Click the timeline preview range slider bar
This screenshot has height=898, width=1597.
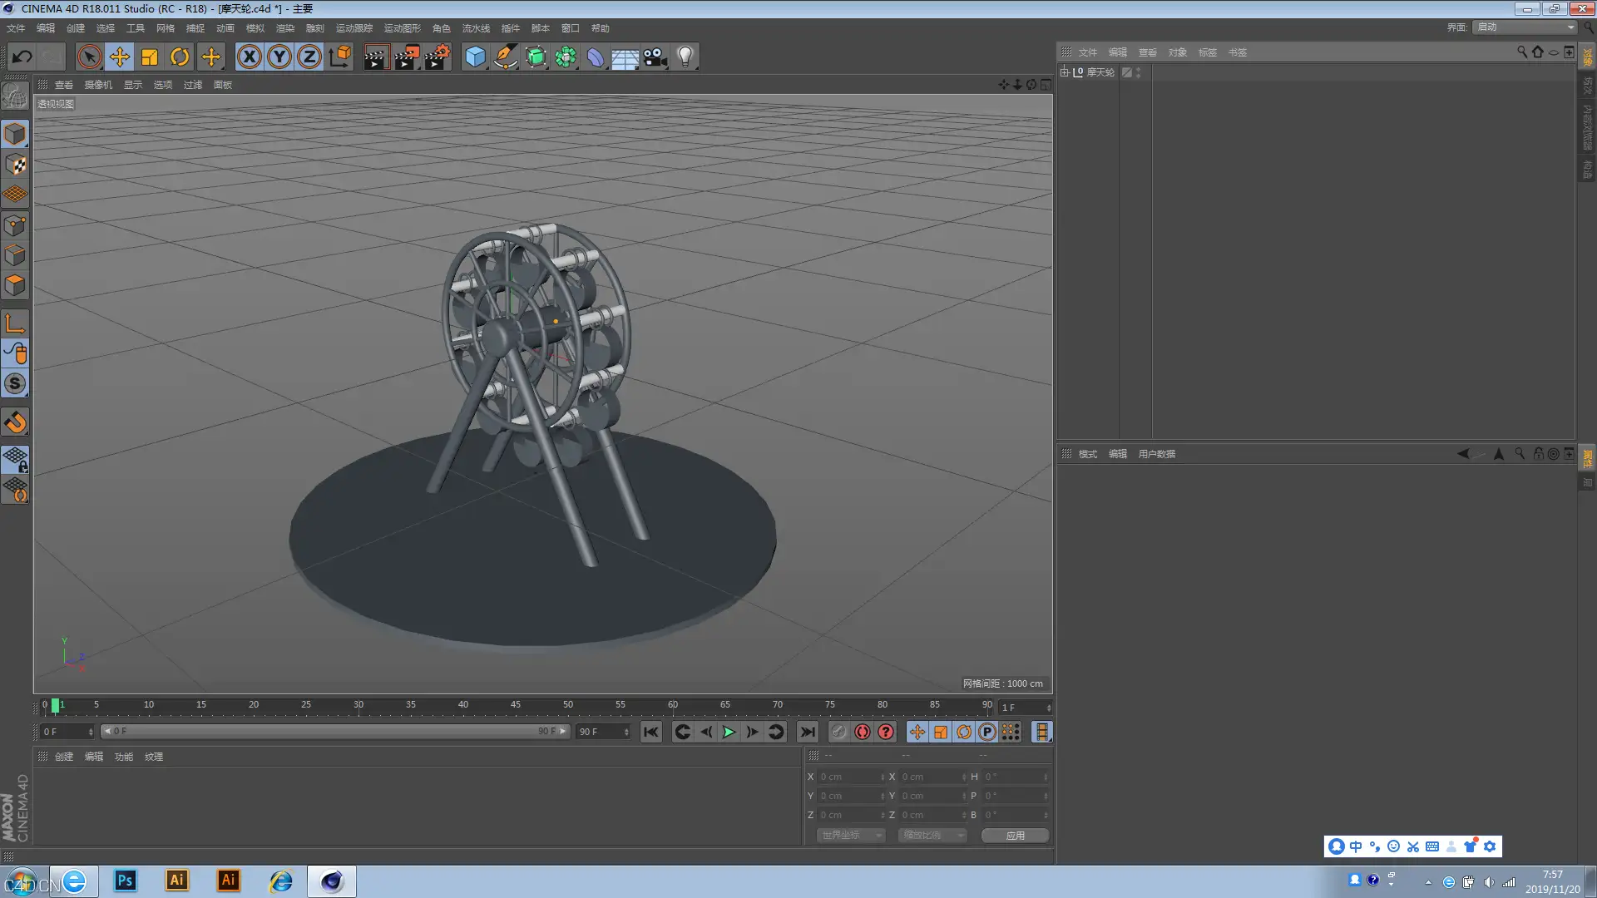point(334,732)
